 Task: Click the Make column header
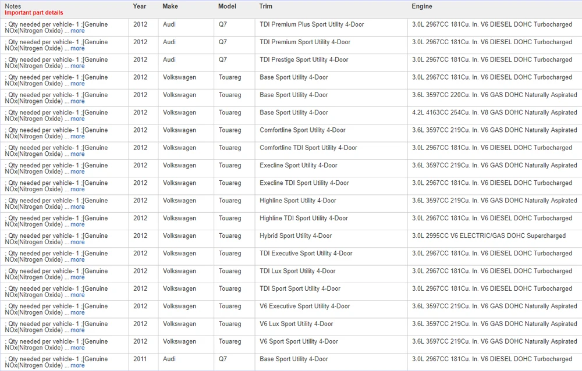coord(170,6)
